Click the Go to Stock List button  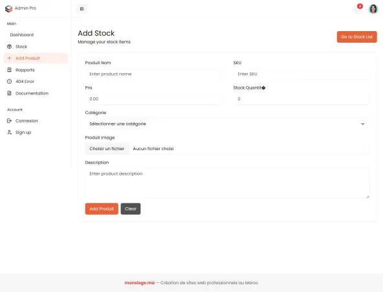[356, 37]
